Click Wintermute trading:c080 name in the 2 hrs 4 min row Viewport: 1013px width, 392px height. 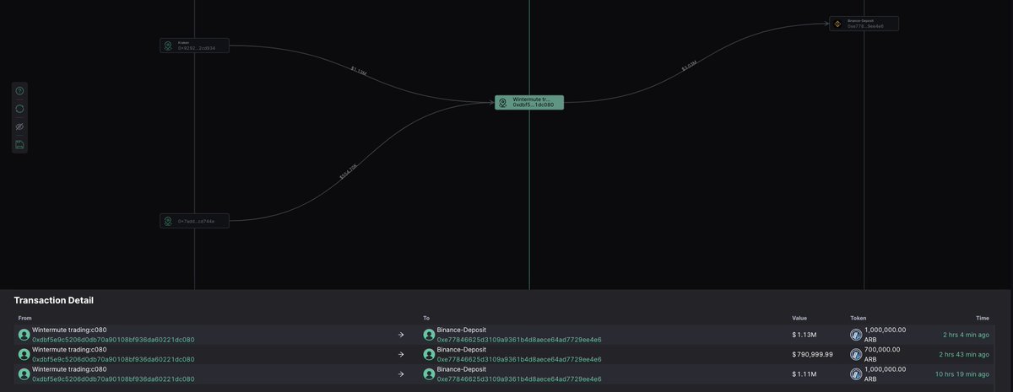pyautogui.click(x=69, y=330)
